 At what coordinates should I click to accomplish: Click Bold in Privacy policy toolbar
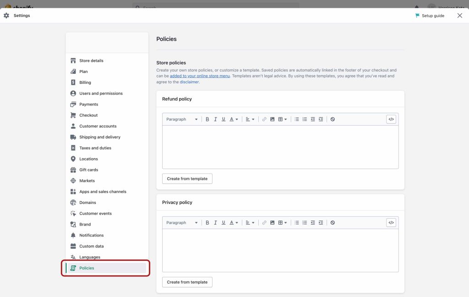tap(207, 223)
